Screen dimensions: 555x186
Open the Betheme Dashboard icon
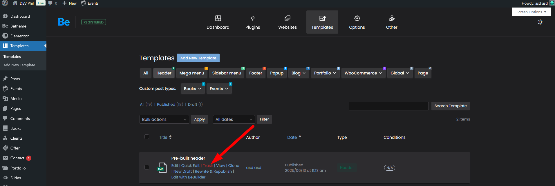(218, 18)
